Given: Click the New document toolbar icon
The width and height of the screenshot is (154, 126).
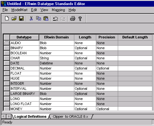Looking at the screenshot, I should click(7, 18).
